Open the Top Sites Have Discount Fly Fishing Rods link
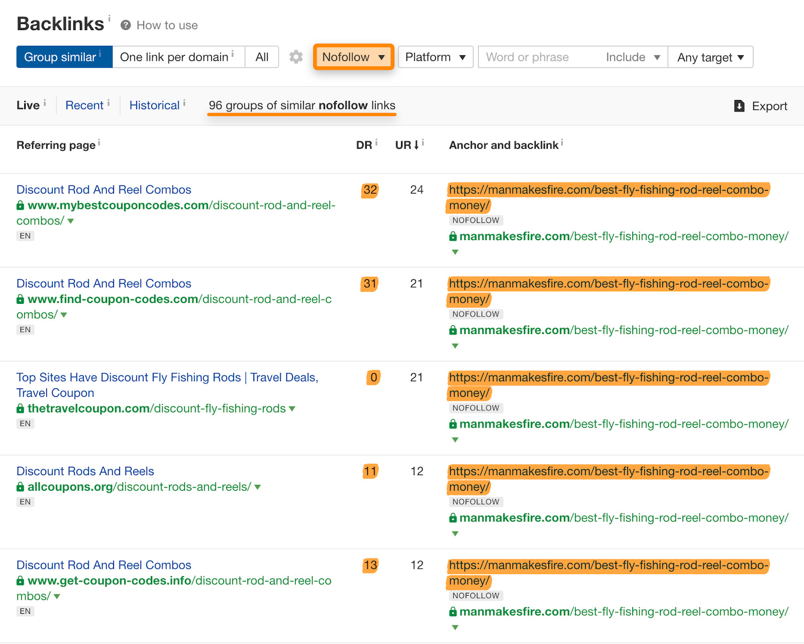The height and width of the screenshot is (644, 804). (x=167, y=377)
